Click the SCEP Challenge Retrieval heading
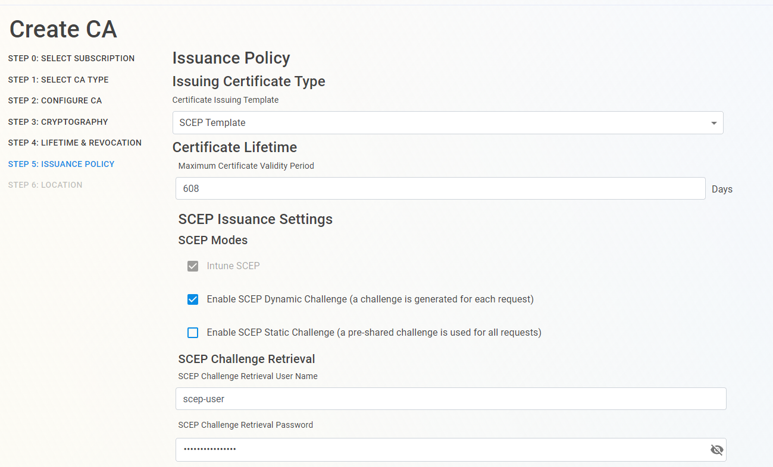The width and height of the screenshot is (773, 467). pyautogui.click(x=246, y=359)
